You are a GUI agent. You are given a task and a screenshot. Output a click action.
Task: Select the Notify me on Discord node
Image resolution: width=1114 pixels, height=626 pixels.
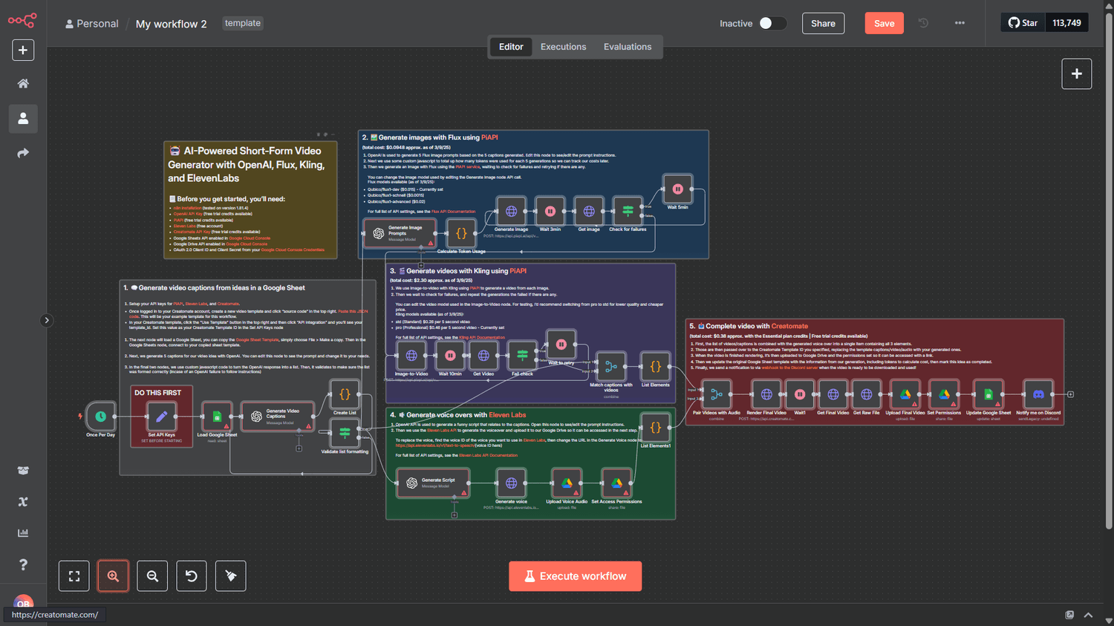1038,394
